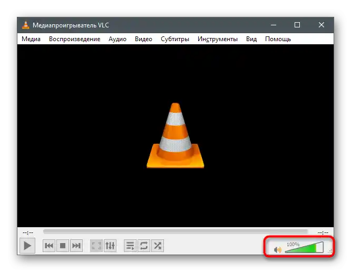351x272 pixels.
Task: Minimize the VLC window
Action: 274,25
